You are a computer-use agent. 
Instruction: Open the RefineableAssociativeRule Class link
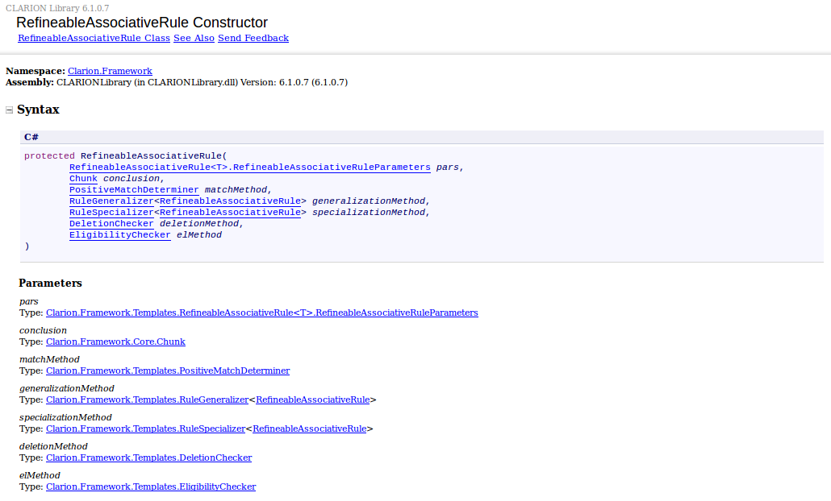click(x=94, y=38)
